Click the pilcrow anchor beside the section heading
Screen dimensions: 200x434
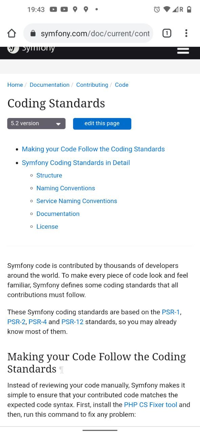(x=61, y=370)
